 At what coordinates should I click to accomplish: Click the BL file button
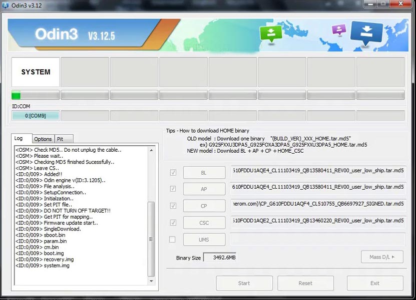204,173
